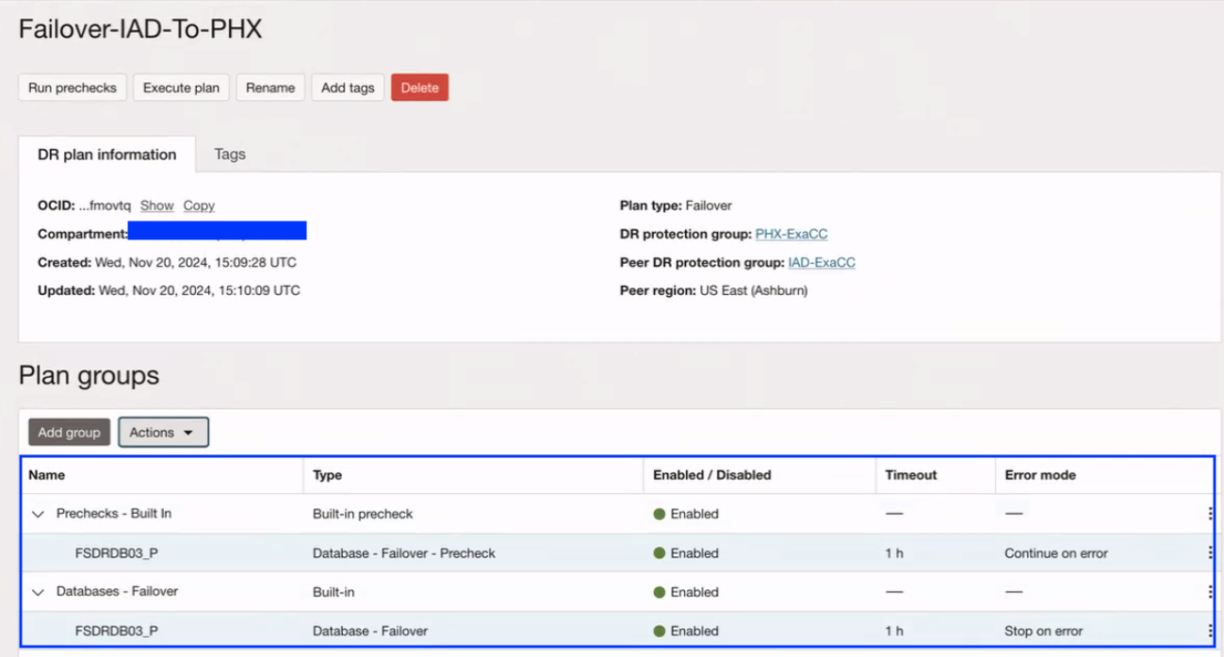Image resolution: width=1224 pixels, height=657 pixels.
Task: Rename the DR plan
Action: (270, 88)
